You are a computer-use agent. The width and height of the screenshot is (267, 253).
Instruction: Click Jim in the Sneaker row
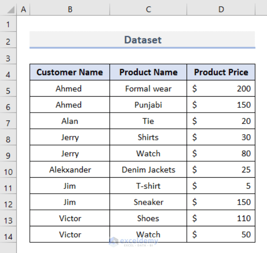pos(70,202)
